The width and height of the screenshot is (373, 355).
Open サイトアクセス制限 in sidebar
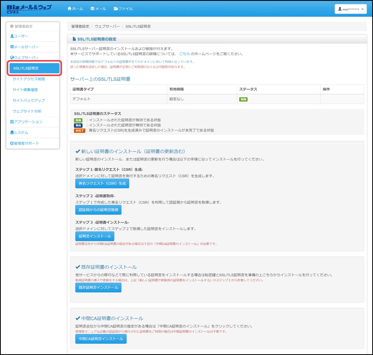point(29,79)
